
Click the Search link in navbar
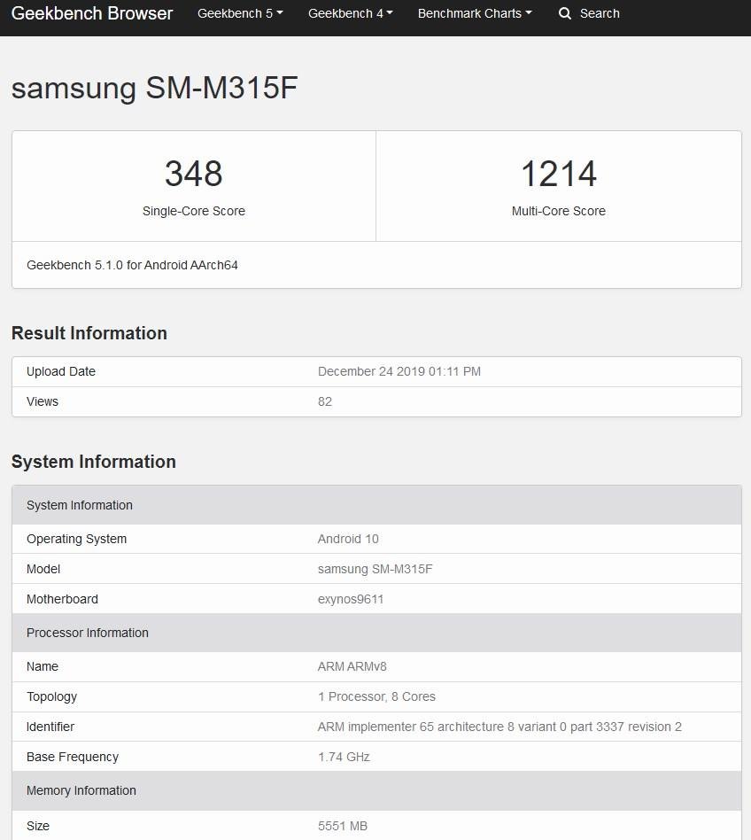point(600,14)
